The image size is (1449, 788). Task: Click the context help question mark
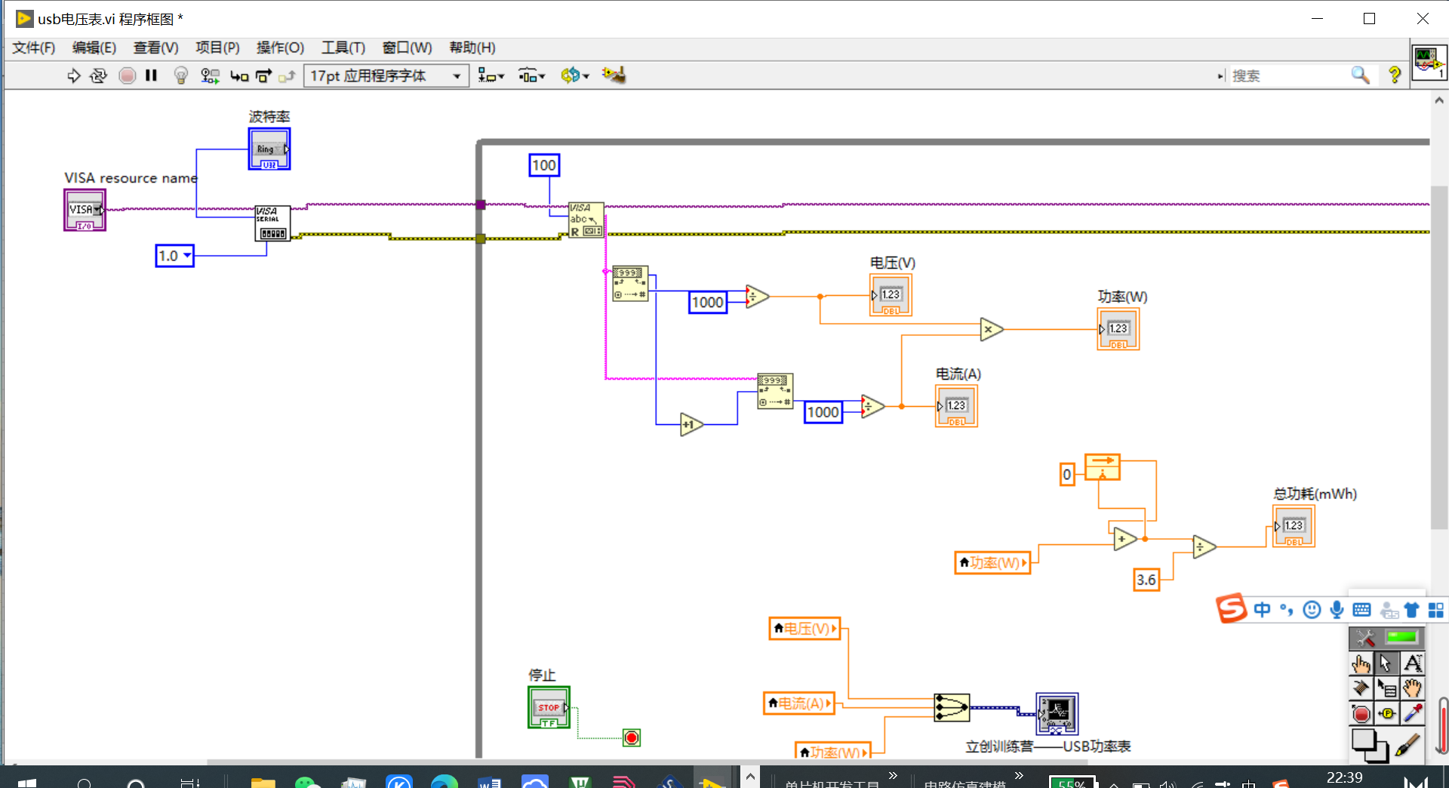[x=1395, y=75]
